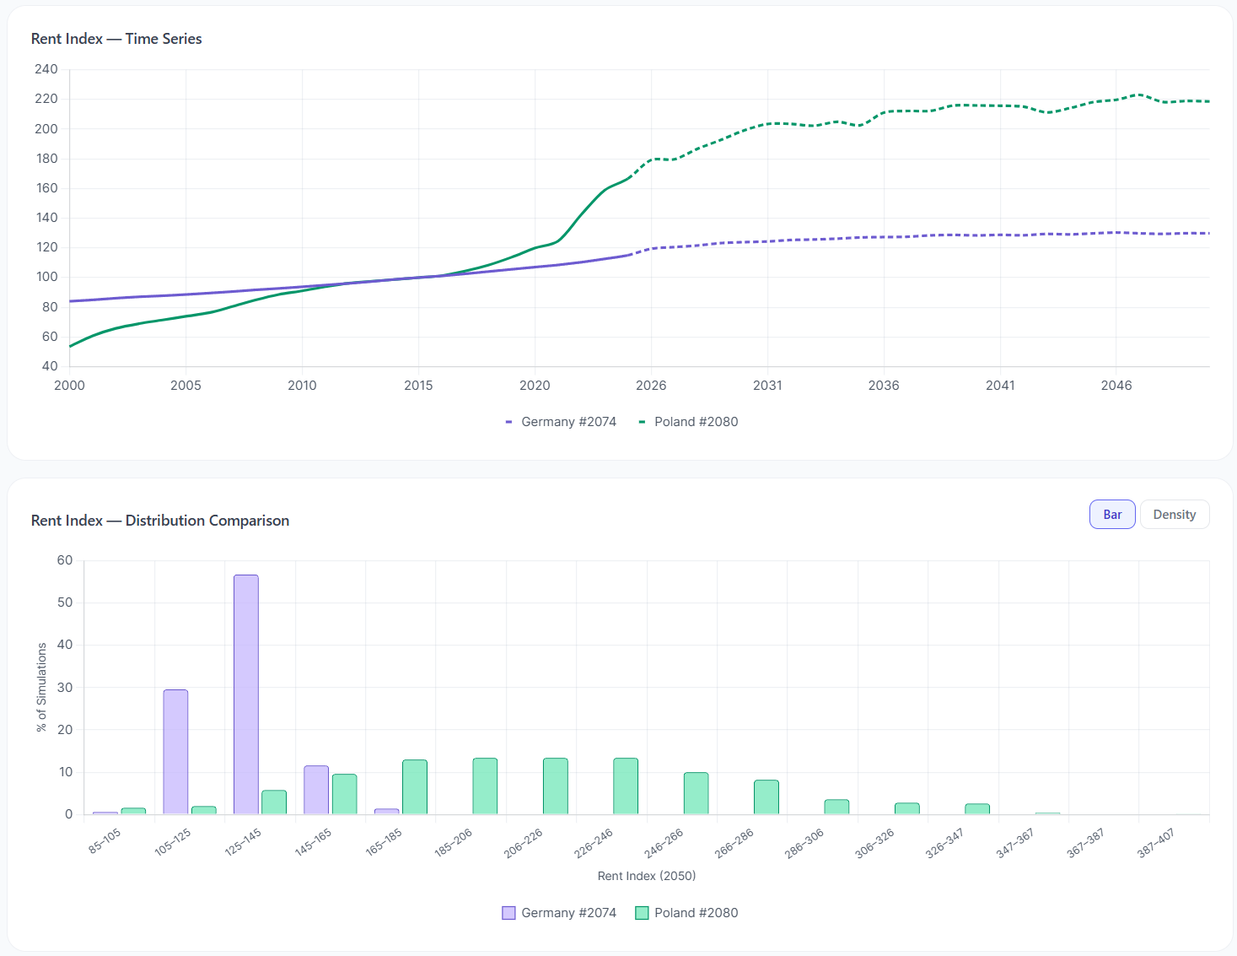Image resolution: width=1237 pixels, height=956 pixels.
Task: Toggle Poland #2080 series in time series legend
Action: tap(688, 422)
